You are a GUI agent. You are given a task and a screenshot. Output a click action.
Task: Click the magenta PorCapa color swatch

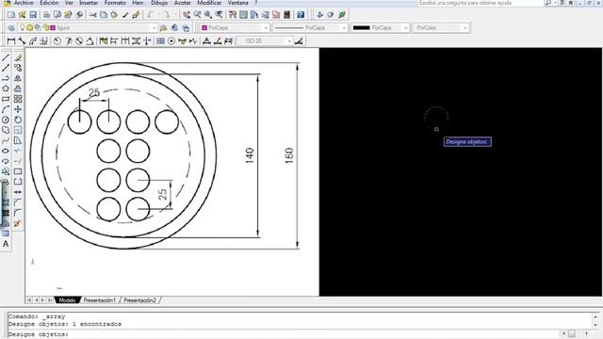pos(204,27)
